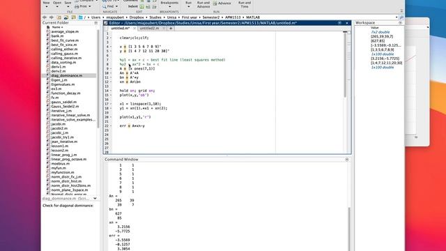The width and height of the screenshot is (446, 251).
Task: Close the untitled.m* tab
Action: point(134,28)
